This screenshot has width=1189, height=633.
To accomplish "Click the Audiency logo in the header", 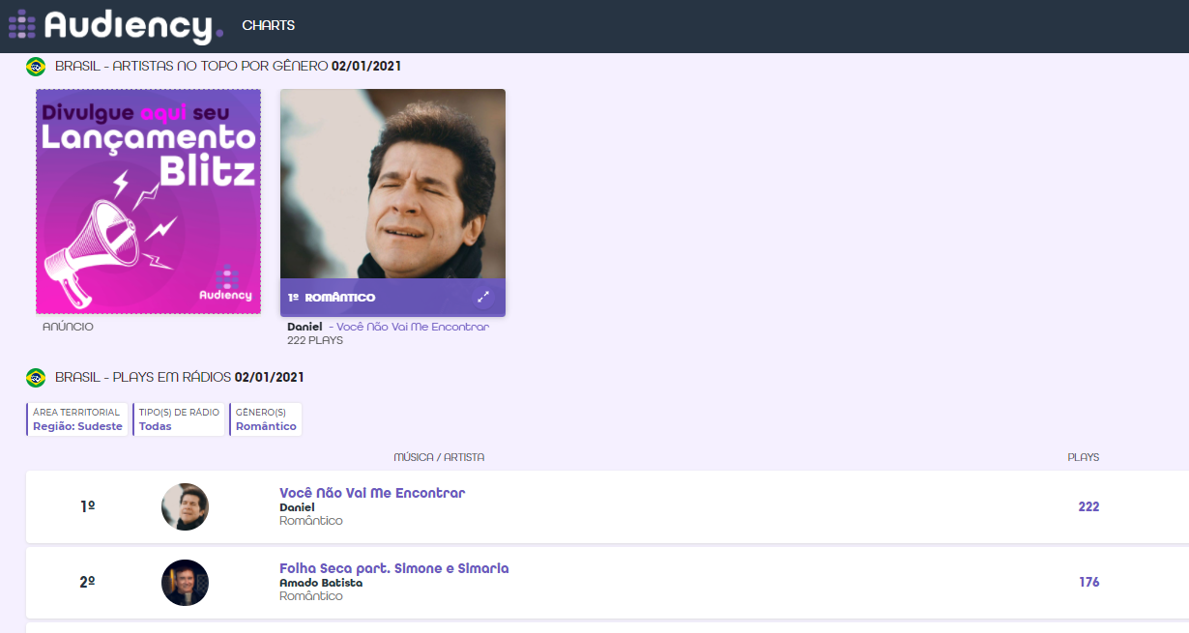I will [116, 26].
